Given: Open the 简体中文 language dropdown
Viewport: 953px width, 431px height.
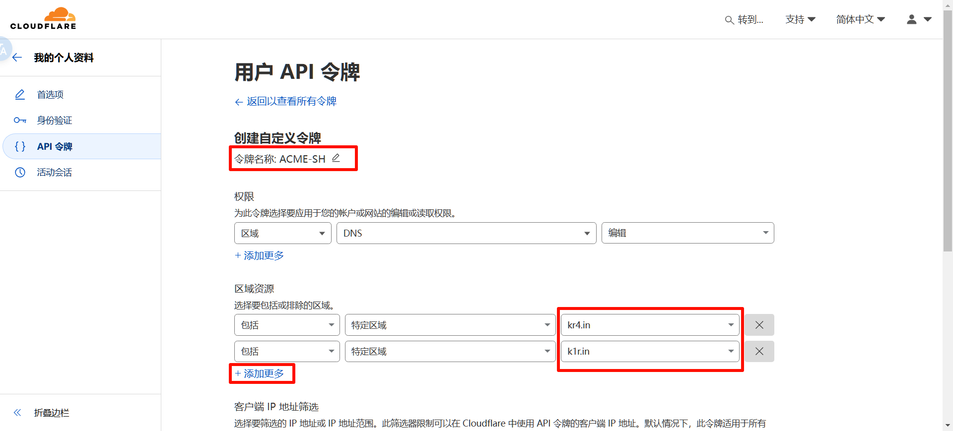Looking at the screenshot, I should pyautogui.click(x=860, y=19).
